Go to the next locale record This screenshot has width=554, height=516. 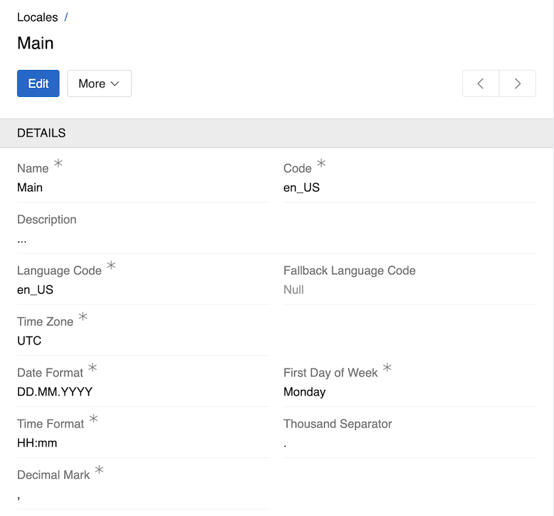(x=517, y=84)
